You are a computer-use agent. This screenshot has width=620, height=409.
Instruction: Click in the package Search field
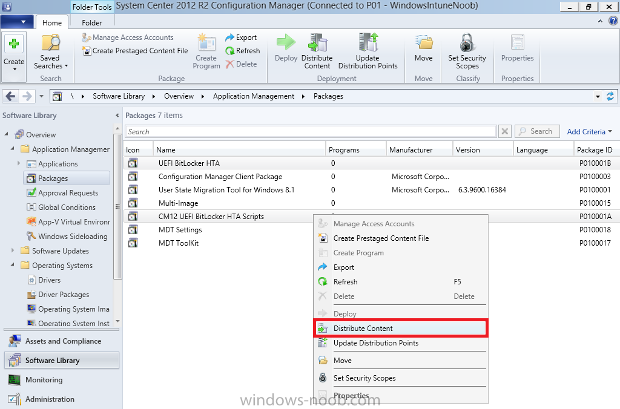311,131
